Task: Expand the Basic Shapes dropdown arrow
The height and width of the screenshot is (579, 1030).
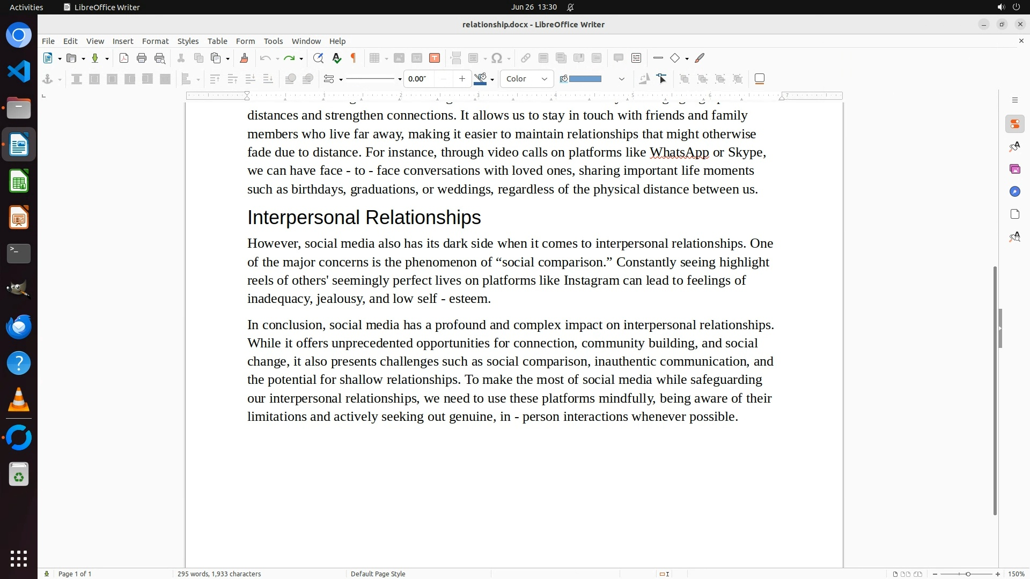Action: tap(687, 58)
